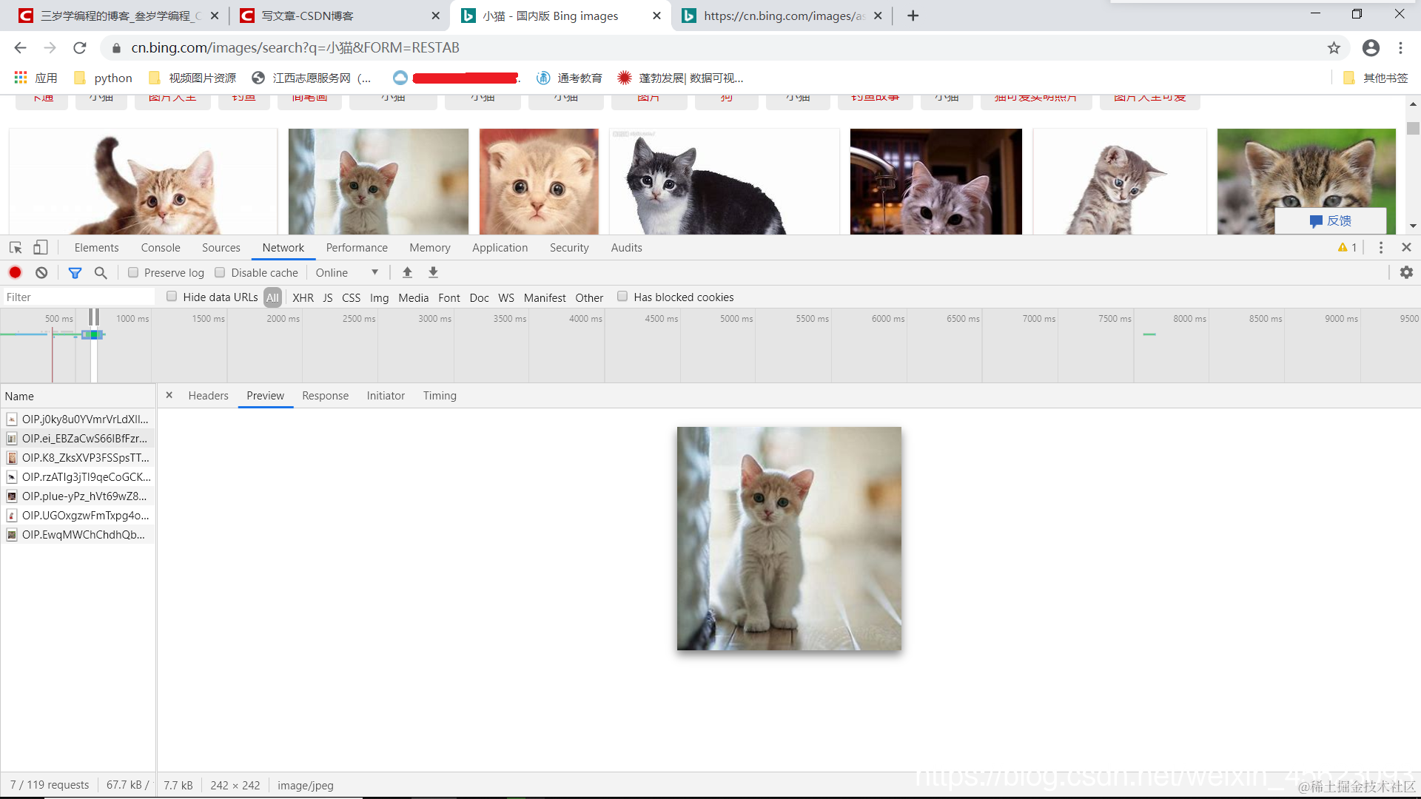Screen dimensions: 1421x799
Task: Open the Headers tab of request
Action: 208,396
